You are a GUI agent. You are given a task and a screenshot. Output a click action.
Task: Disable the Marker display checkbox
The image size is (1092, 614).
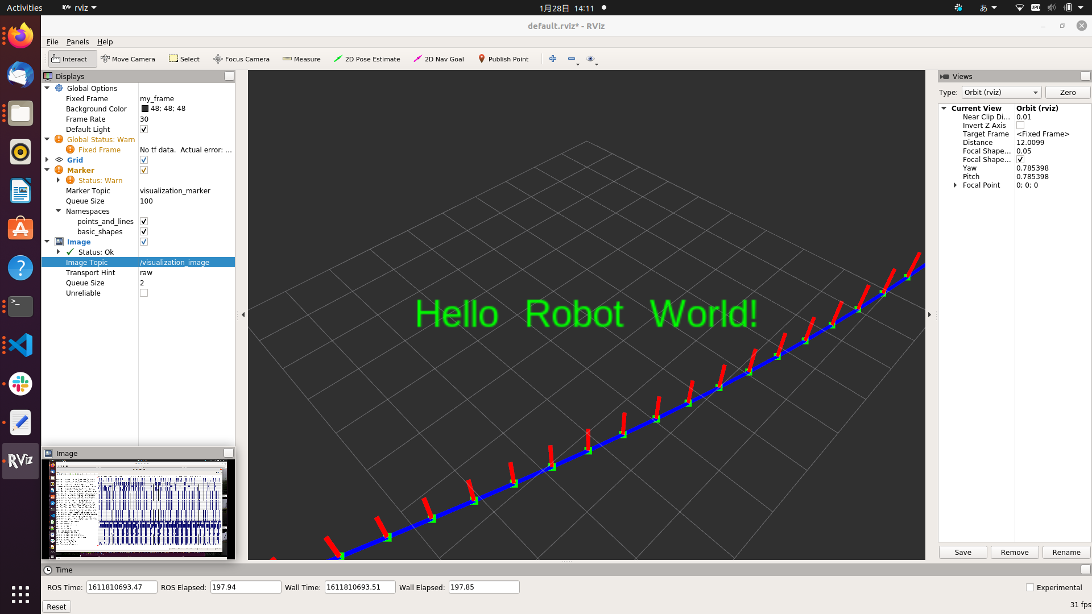point(144,170)
